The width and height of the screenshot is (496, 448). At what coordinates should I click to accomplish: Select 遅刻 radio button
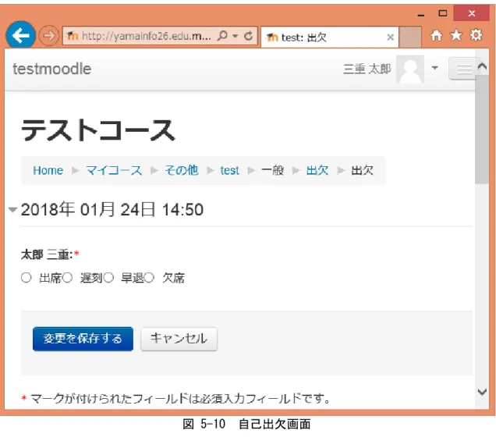[67, 278]
